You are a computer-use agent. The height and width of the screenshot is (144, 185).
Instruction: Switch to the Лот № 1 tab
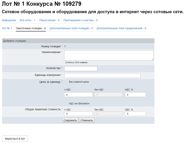pyautogui.click(x=7, y=28)
